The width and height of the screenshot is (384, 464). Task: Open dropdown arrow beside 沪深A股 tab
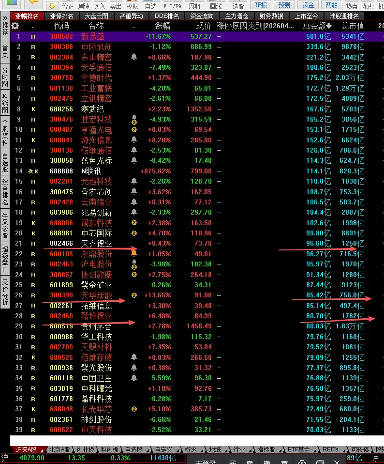click(x=42, y=450)
